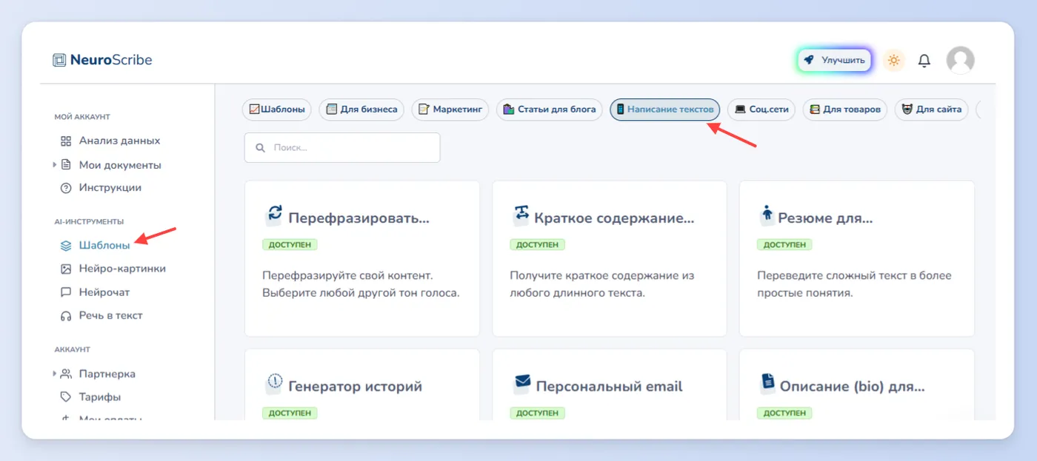Click the Партнерка people icon
Image resolution: width=1037 pixels, height=461 pixels.
tap(65, 374)
